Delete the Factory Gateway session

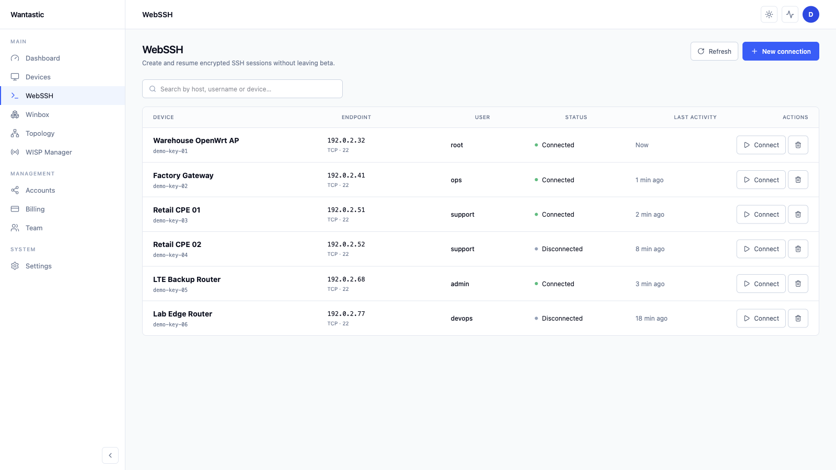798,180
